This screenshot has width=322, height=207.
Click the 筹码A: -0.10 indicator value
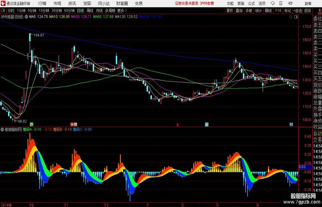click(x=32, y=130)
